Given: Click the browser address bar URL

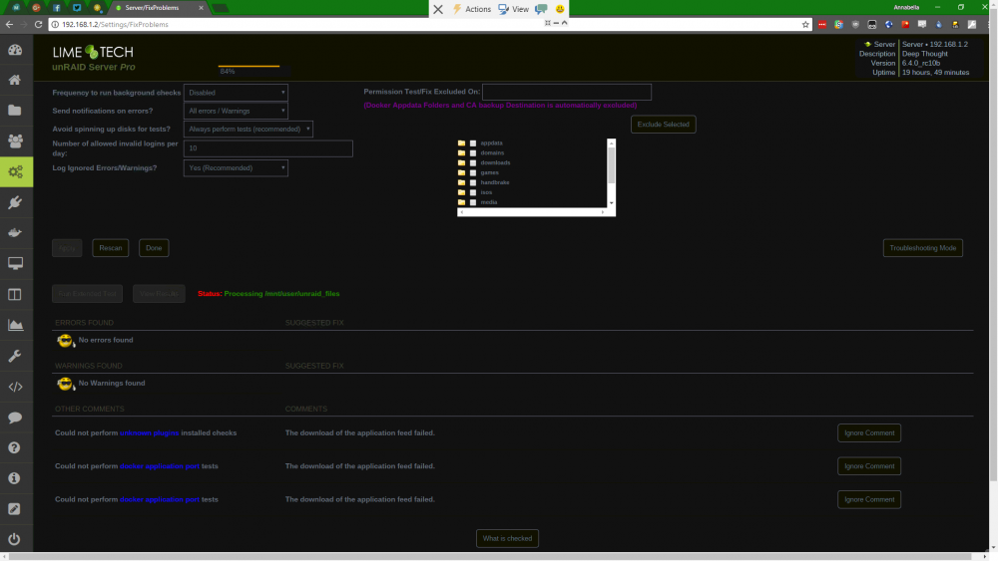Looking at the screenshot, I should pos(115,24).
